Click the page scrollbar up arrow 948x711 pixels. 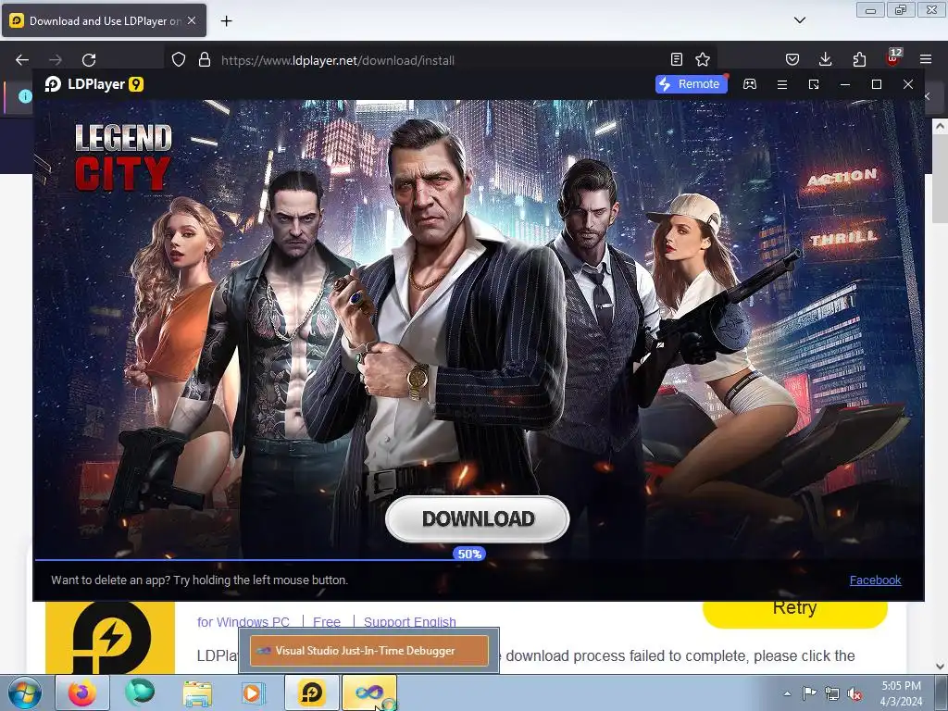(940, 126)
